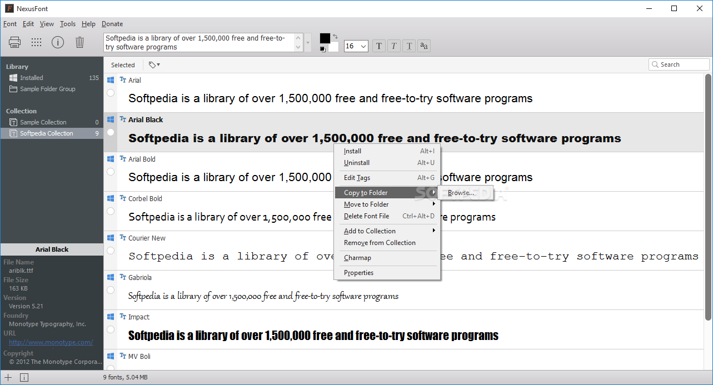Open the Help menu
Image resolution: width=713 pixels, height=385 pixels.
coord(88,24)
